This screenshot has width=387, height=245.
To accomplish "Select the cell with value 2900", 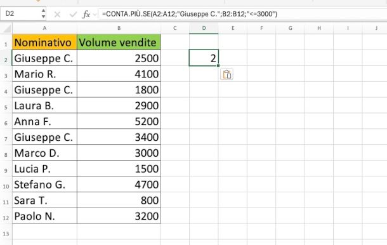I will [119, 105].
